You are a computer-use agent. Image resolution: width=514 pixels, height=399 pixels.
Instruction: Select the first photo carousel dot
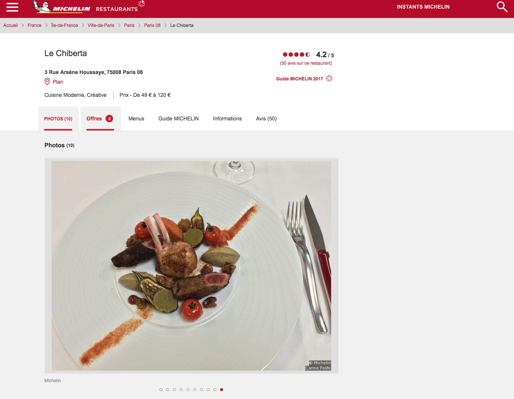point(161,390)
